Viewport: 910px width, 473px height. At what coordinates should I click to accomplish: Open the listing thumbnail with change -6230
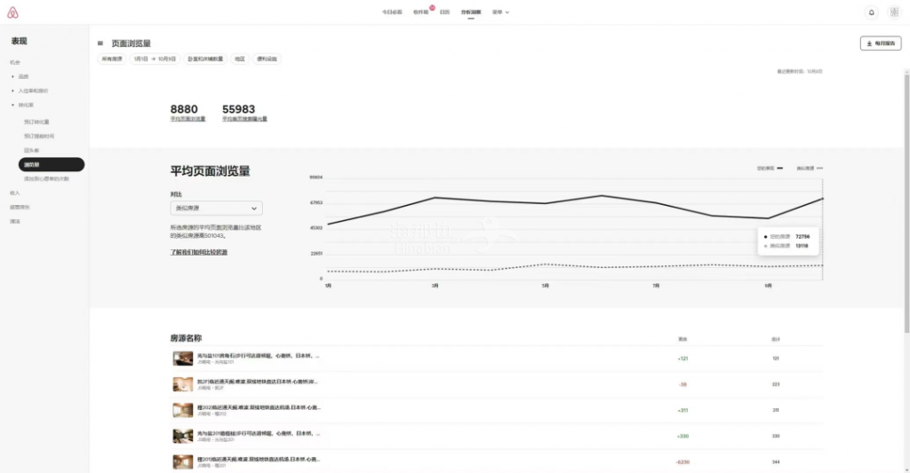pos(183,462)
